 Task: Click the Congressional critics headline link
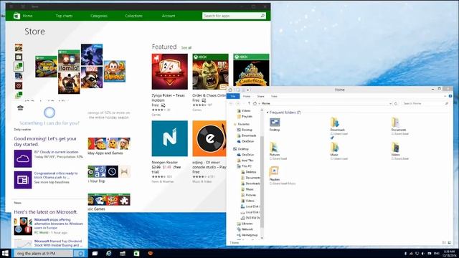(56, 175)
